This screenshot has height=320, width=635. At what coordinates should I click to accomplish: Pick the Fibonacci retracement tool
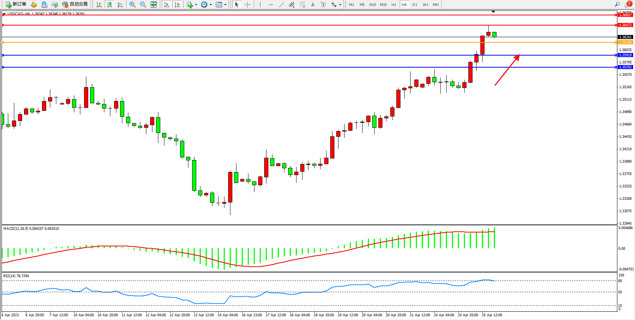302,5
